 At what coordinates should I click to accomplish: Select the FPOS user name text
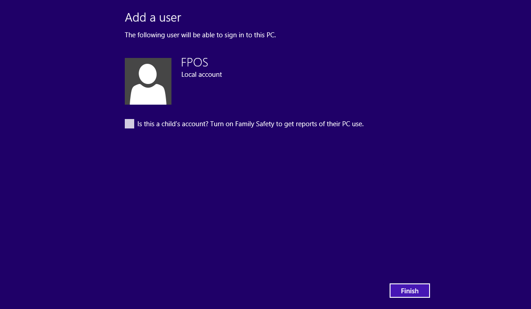pyautogui.click(x=194, y=62)
